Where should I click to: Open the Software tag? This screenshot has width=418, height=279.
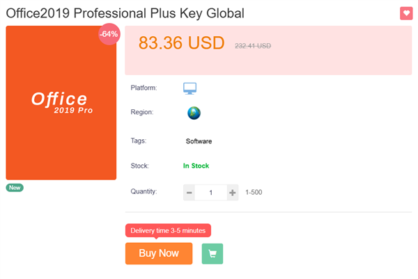(199, 141)
